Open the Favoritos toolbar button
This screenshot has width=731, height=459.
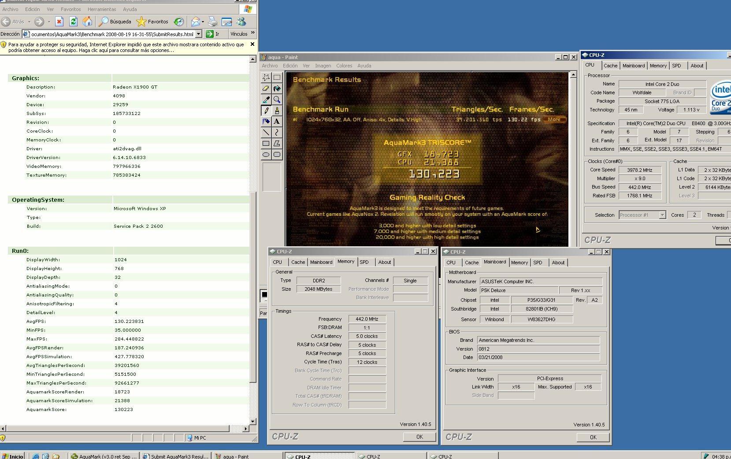tap(152, 21)
